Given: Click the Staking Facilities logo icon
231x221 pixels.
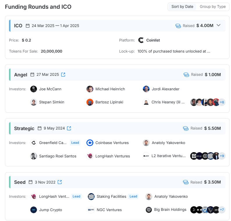Looking at the screenshot, I should 91,196.
